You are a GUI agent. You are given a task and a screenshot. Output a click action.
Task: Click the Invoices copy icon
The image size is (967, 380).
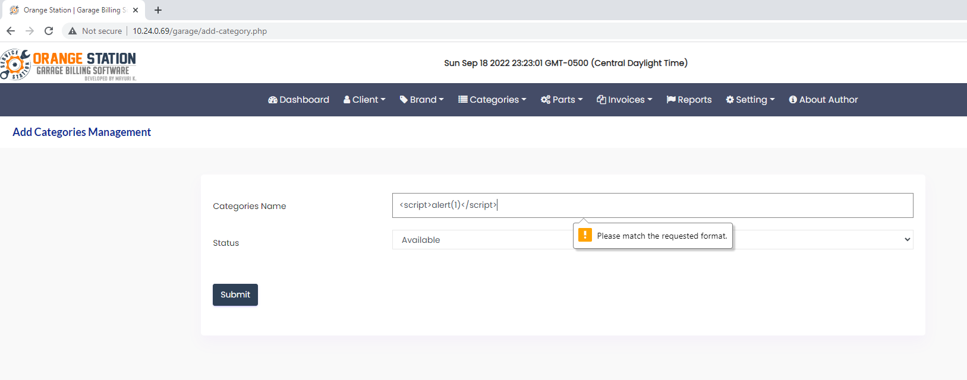[x=601, y=100]
